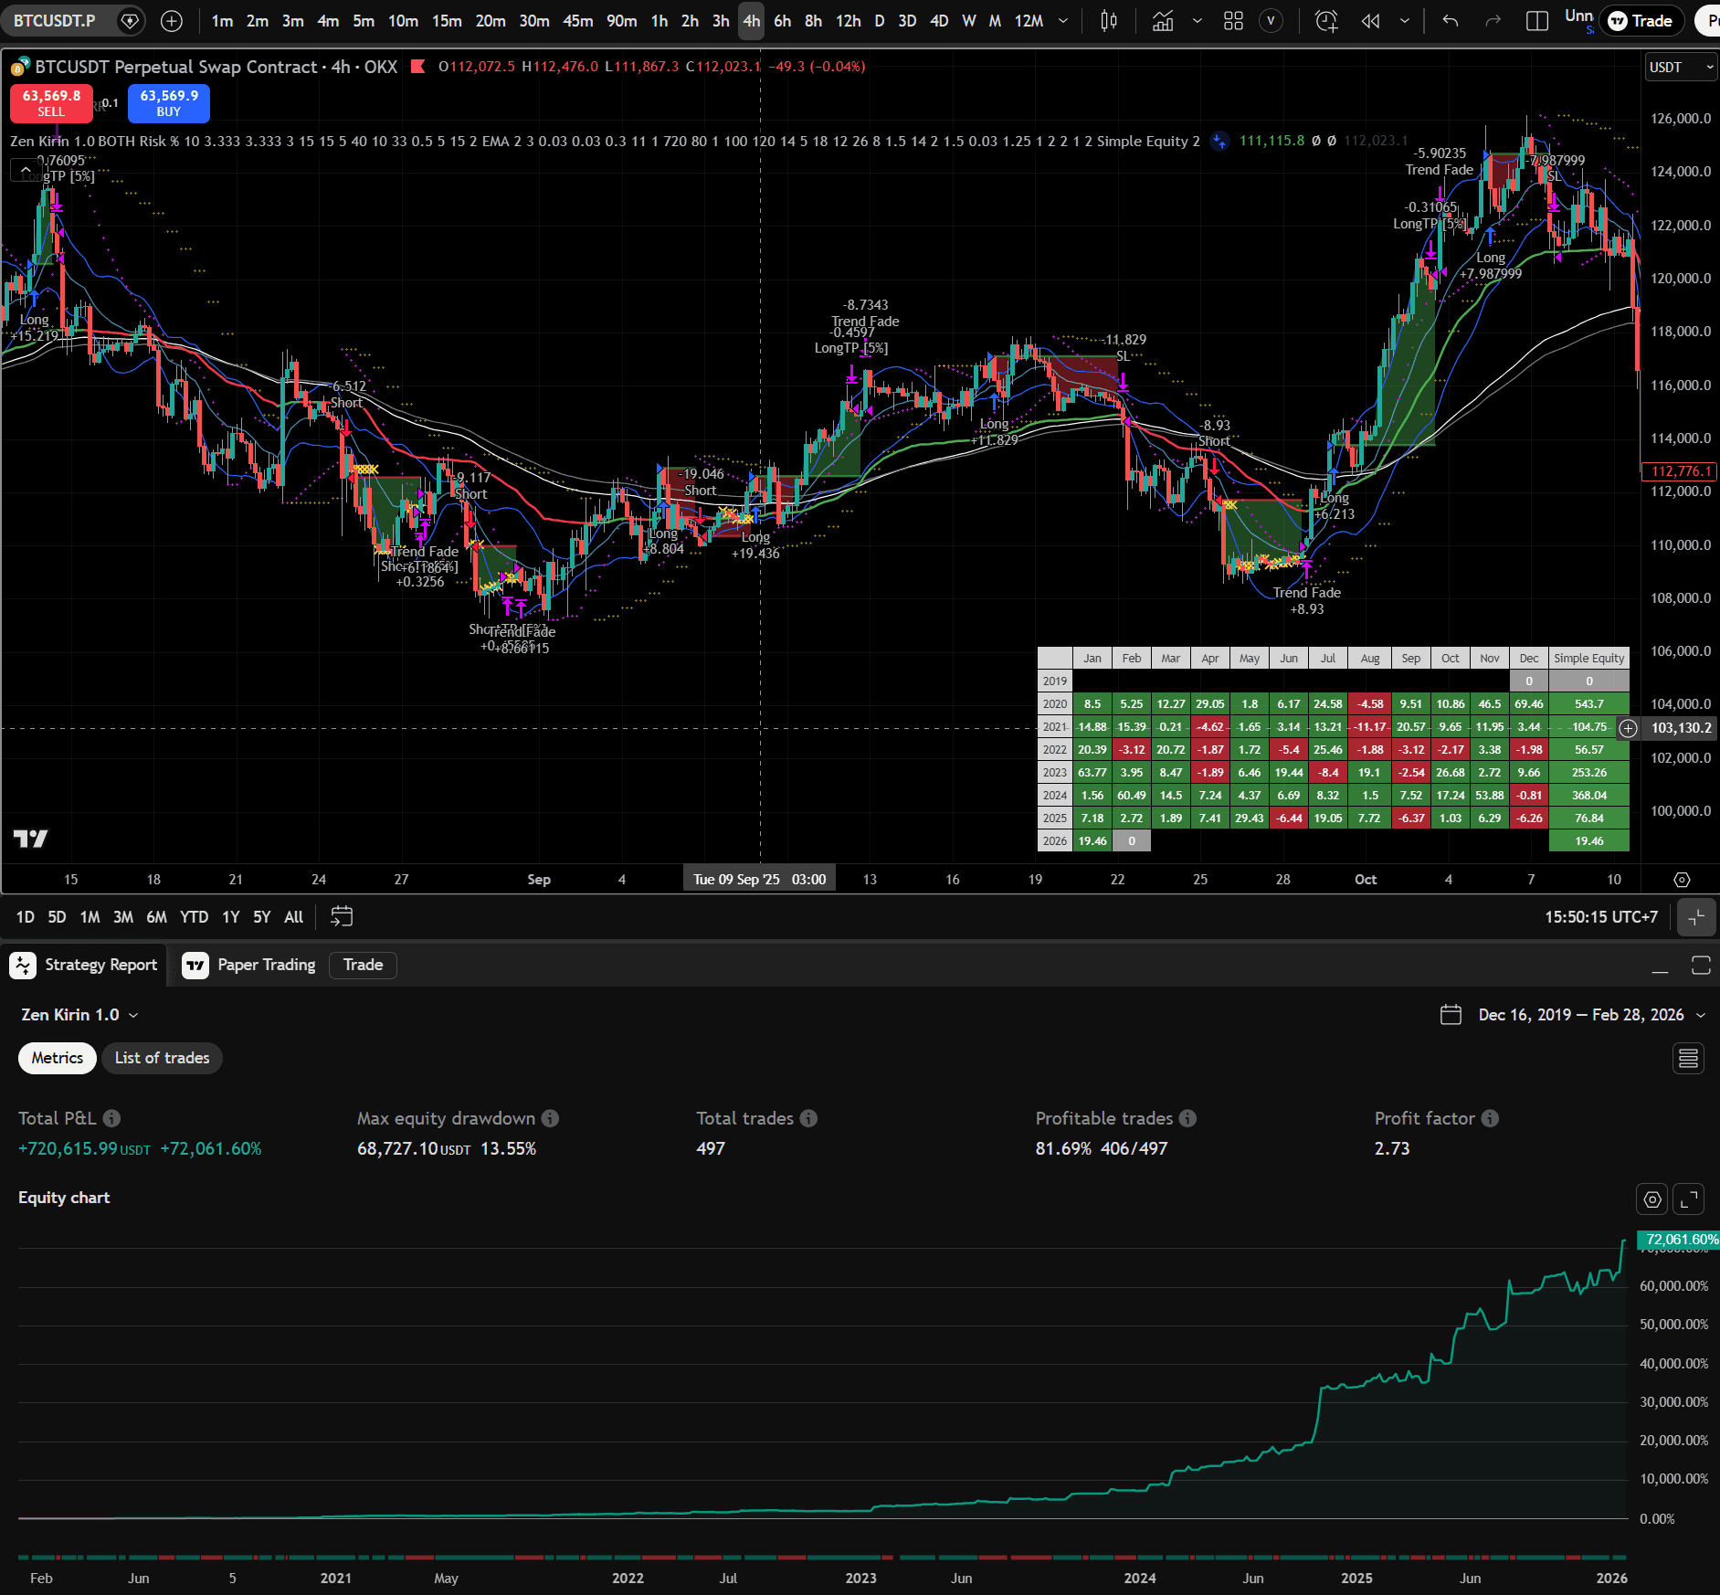Image resolution: width=1720 pixels, height=1595 pixels.
Task: Collapse the indicator legend with the arrow
Action: pyautogui.click(x=26, y=170)
